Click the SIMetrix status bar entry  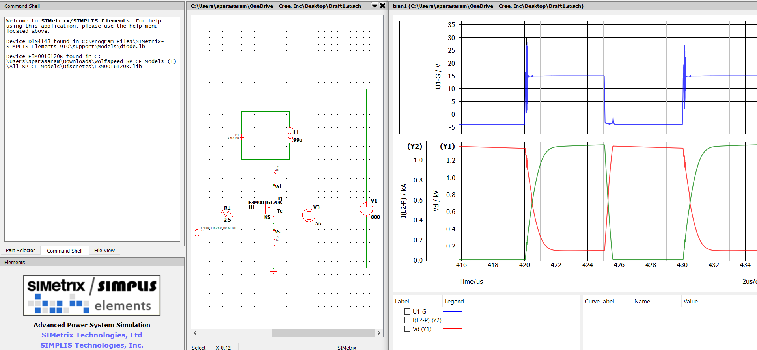pyautogui.click(x=347, y=348)
